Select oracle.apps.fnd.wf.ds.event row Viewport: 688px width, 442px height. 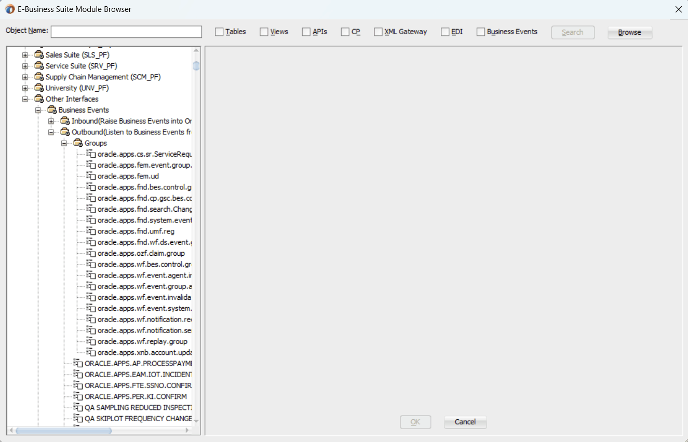point(139,242)
